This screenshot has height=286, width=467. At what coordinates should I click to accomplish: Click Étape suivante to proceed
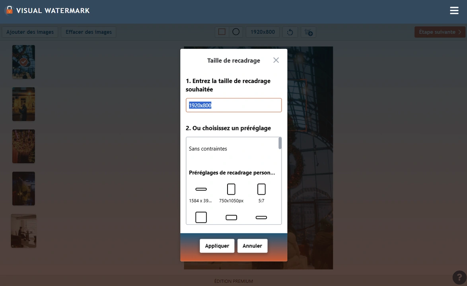point(440,32)
